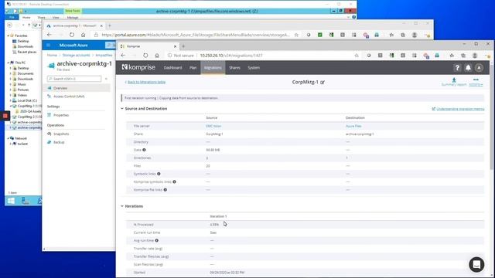495x278 pixels.
Task: Open the Dashboard tab in Komprise
Action: pos(172,68)
